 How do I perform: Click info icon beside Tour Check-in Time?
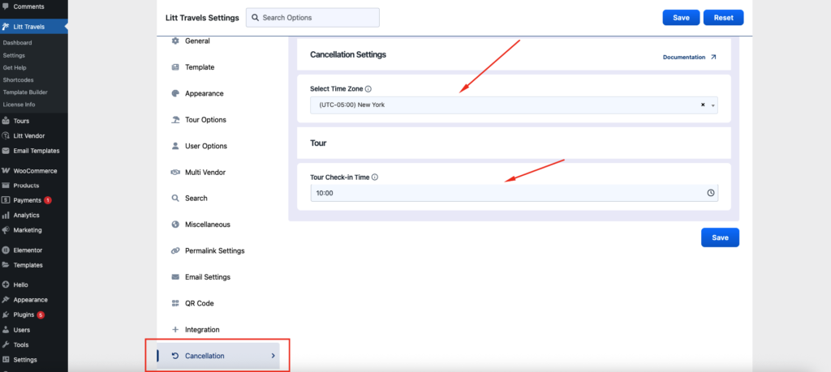tap(375, 177)
